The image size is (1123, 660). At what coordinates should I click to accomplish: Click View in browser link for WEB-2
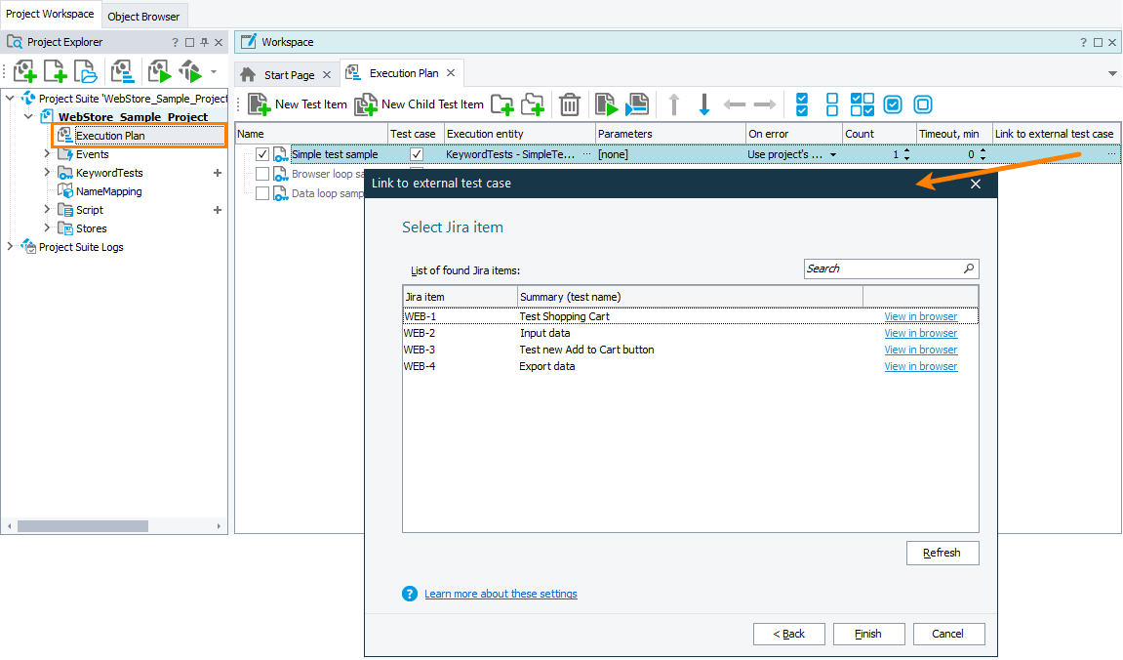click(920, 333)
